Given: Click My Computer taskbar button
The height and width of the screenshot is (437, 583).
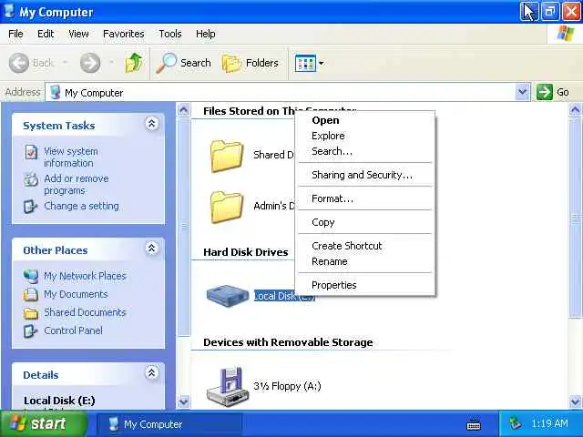Looking at the screenshot, I should pos(169,424).
